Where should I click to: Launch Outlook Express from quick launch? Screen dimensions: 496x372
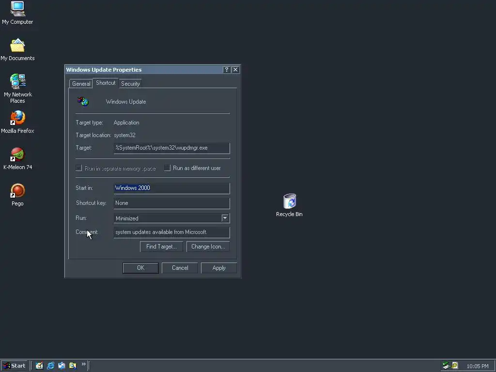pyautogui.click(x=62, y=366)
